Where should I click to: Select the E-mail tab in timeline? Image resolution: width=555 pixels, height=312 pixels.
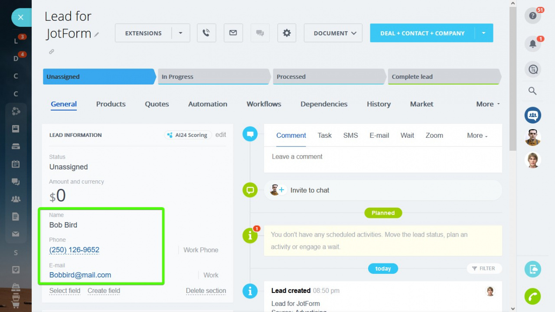(379, 136)
